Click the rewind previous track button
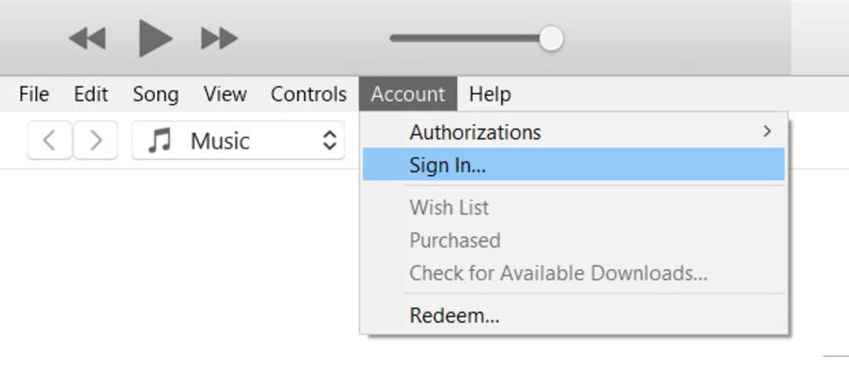 pos(87,38)
